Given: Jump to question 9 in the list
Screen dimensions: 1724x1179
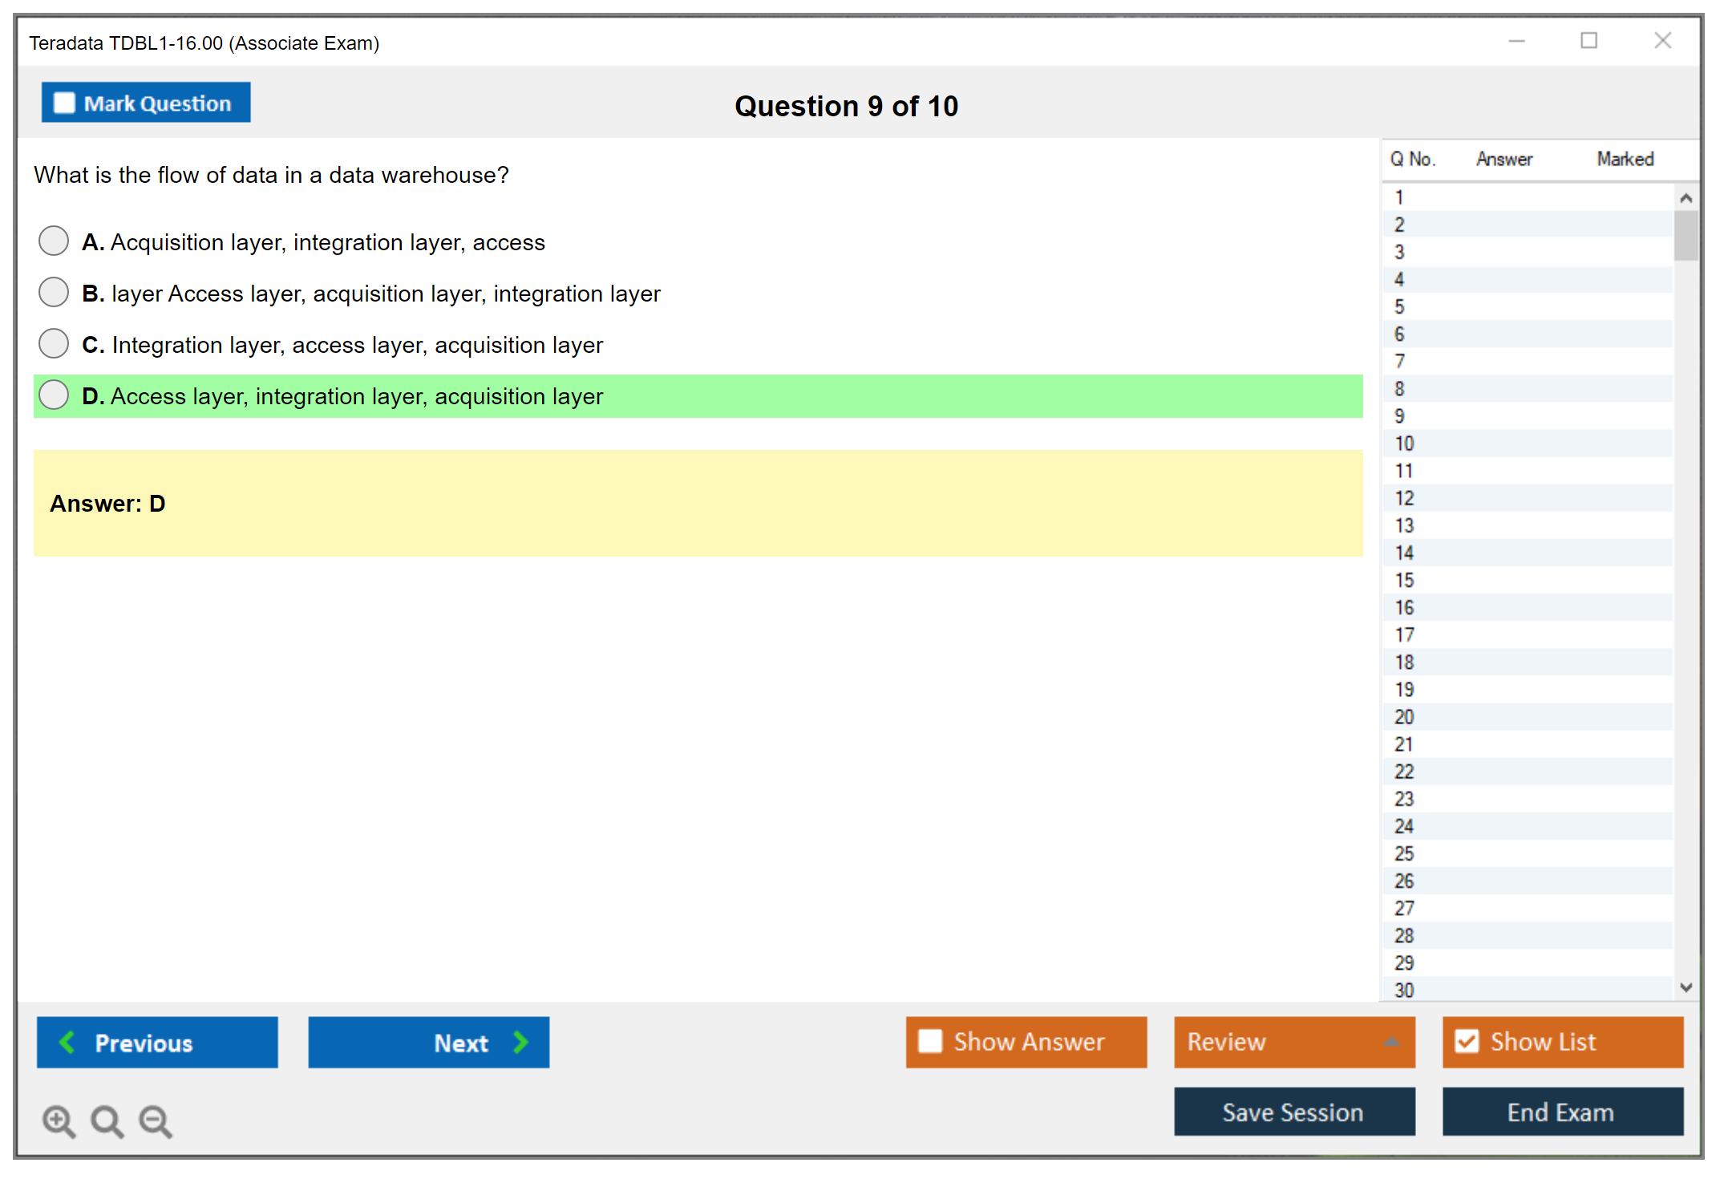Looking at the screenshot, I should coord(1399,416).
